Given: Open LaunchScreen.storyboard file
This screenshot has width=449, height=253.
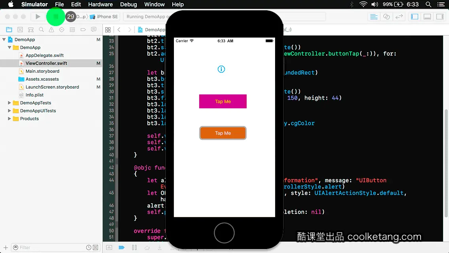Looking at the screenshot, I should [x=51, y=87].
